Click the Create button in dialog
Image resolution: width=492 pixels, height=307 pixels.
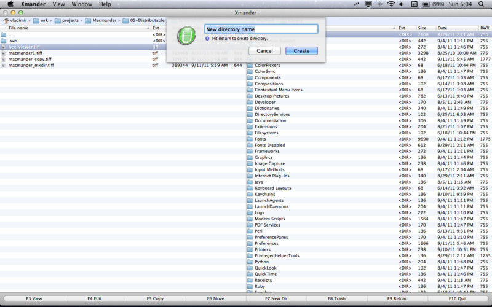(301, 51)
